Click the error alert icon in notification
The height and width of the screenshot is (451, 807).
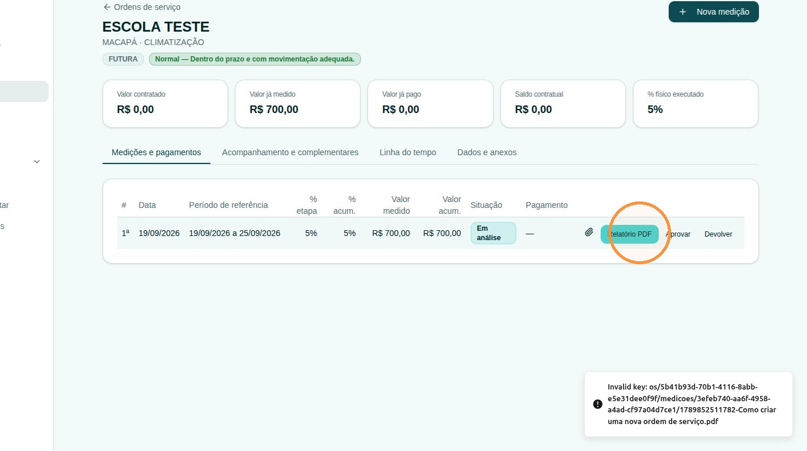(x=597, y=404)
